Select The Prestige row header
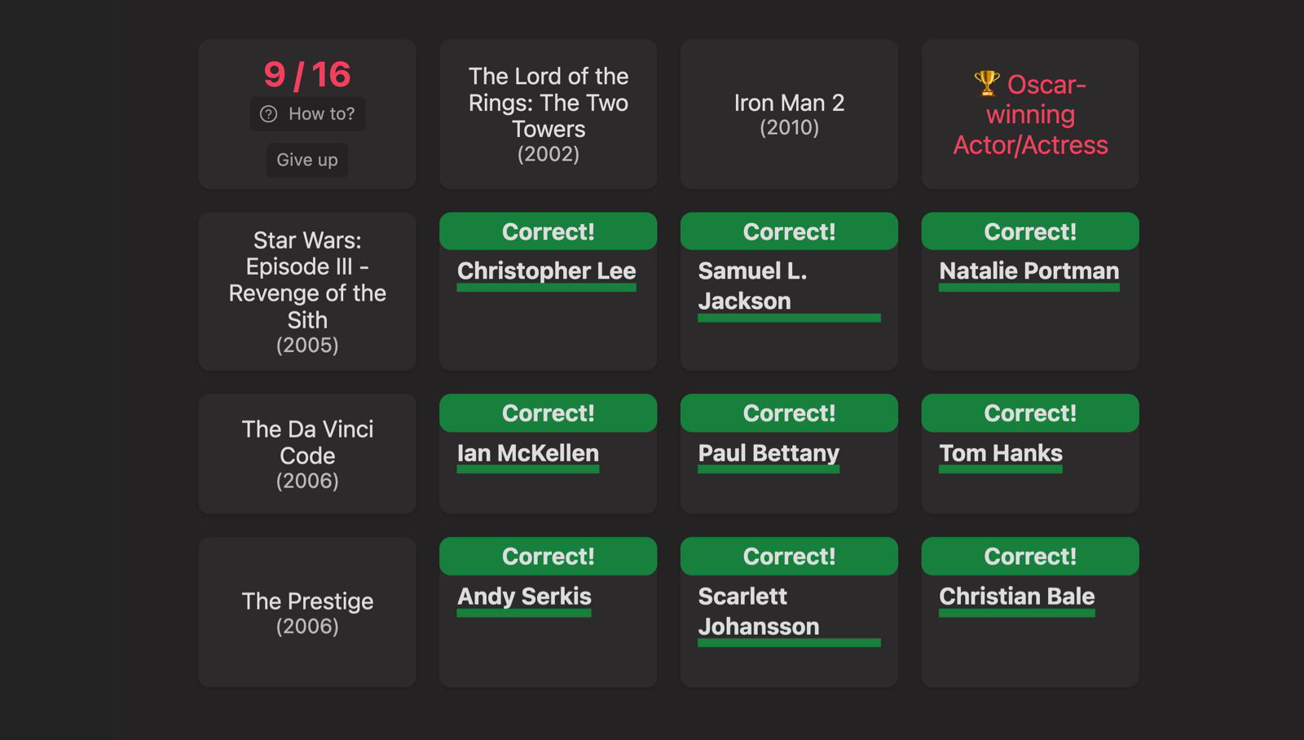The height and width of the screenshot is (740, 1304). (307, 612)
